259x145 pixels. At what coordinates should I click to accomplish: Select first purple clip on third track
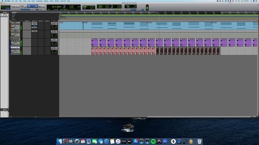point(95,42)
